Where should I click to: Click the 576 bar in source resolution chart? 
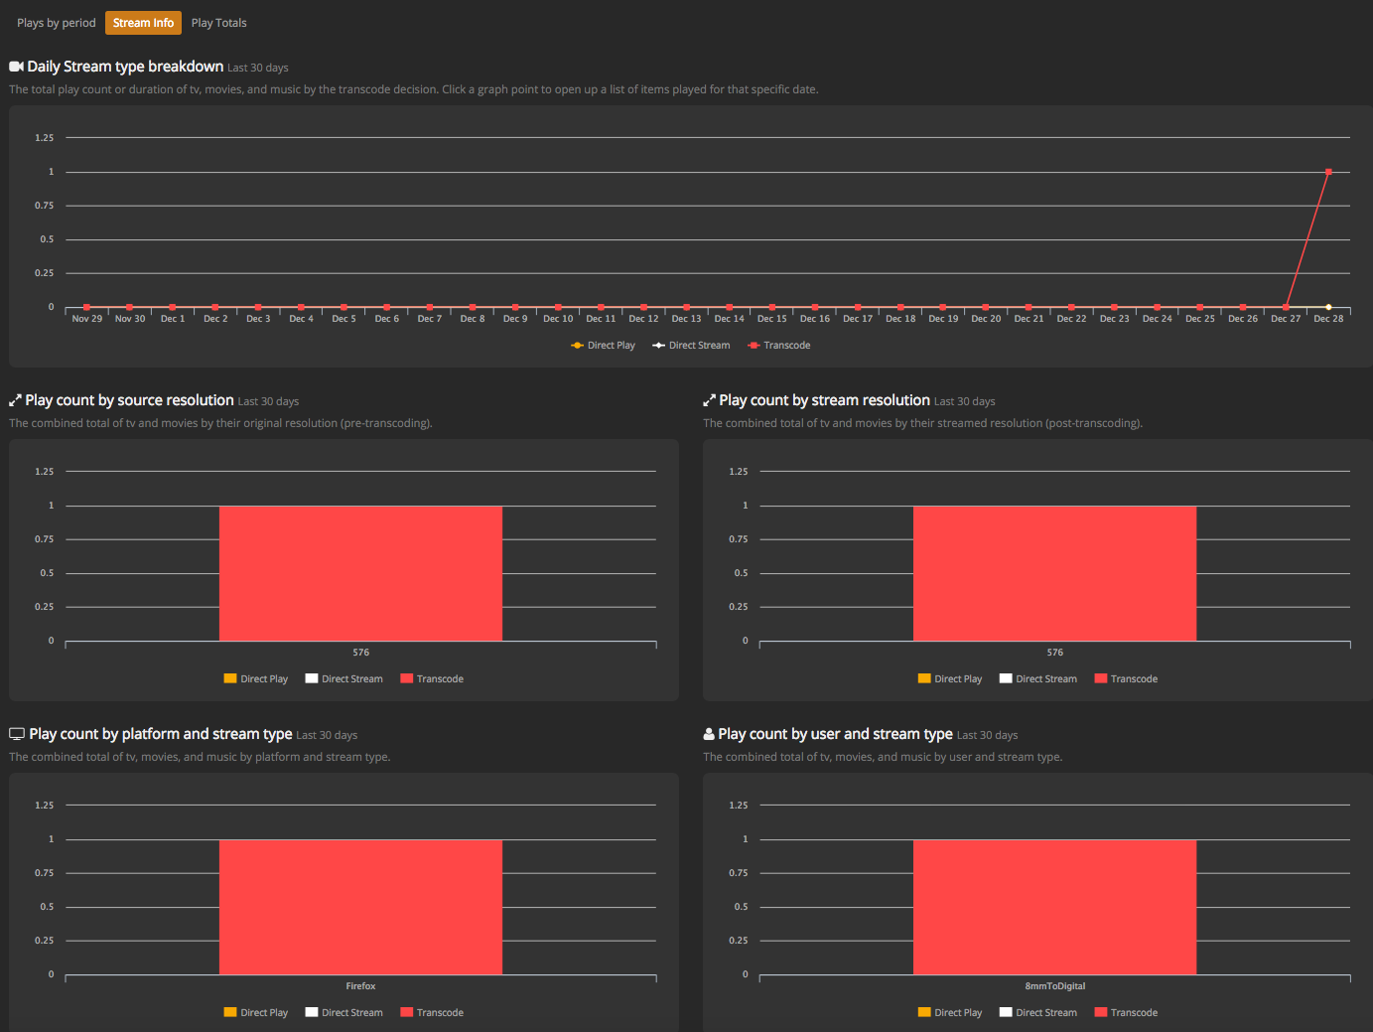click(360, 573)
